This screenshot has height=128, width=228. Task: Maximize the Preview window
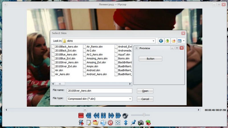click(x=177, y=48)
